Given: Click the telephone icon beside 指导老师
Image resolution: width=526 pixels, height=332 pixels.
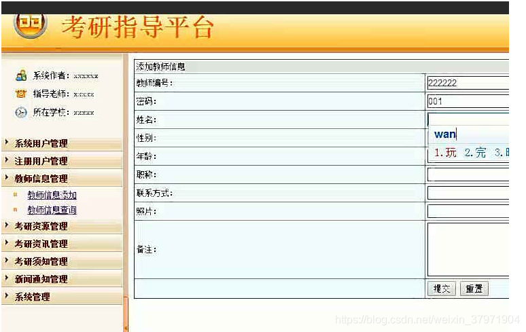Looking at the screenshot, I should (21, 94).
